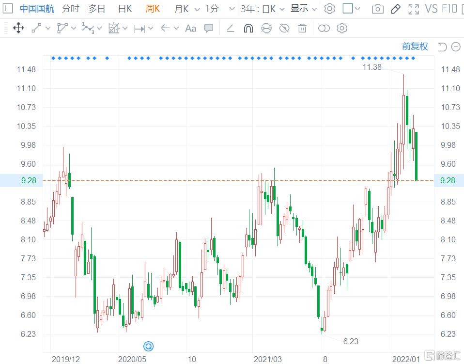Screen dimensions: 464x364
Task: Switch to the 分时 tab
Action: (71, 9)
